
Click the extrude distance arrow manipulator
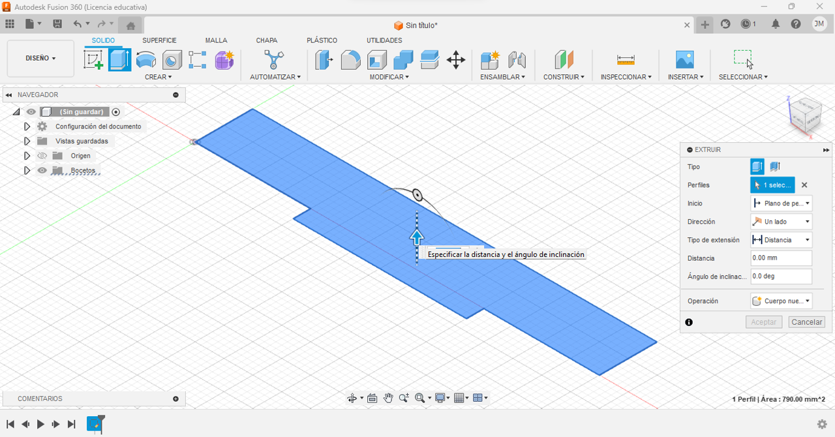(x=417, y=237)
